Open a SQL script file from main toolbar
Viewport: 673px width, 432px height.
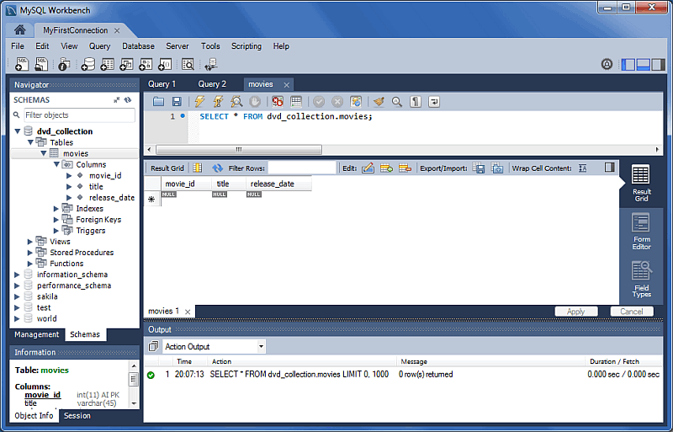(41, 64)
